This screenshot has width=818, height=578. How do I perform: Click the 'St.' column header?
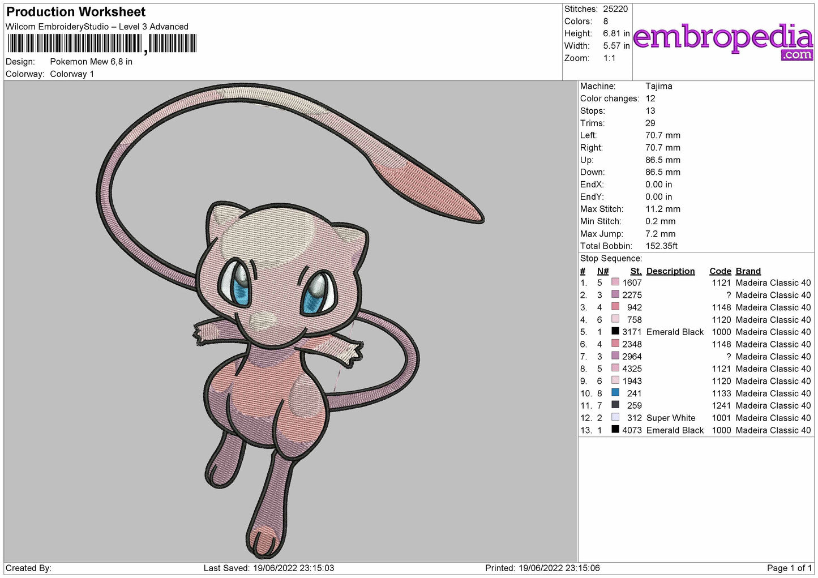coord(636,271)
